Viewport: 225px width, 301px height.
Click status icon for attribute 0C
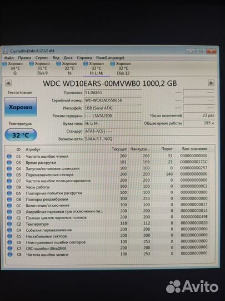click(x=9, y=206)
